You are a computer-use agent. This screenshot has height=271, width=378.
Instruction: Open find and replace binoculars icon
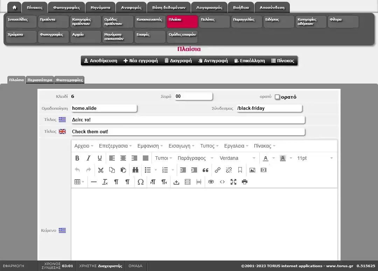[x=135, y=170]
